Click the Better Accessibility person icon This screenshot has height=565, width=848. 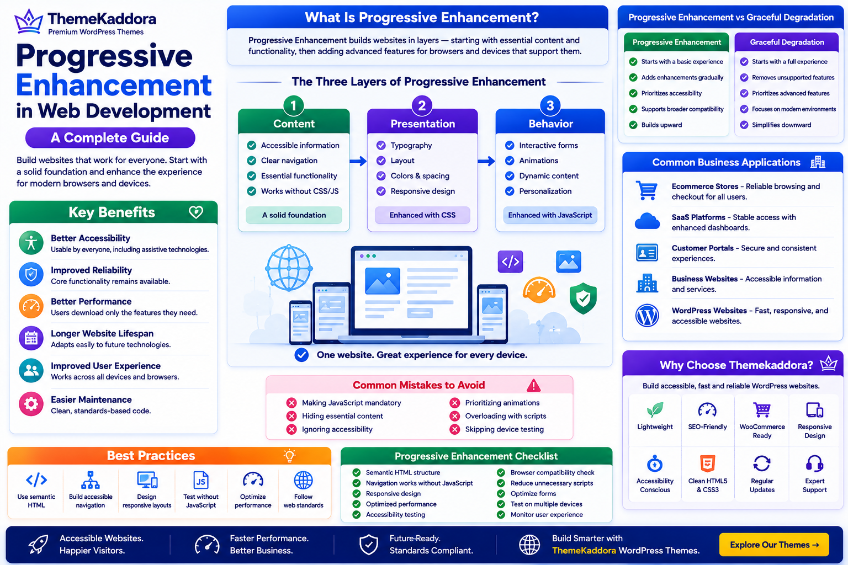(x=31, y=243)
